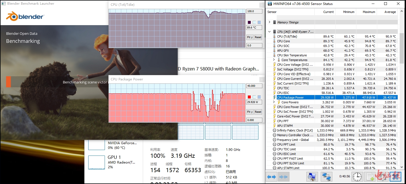Click the expand columns arrows icon in HWiNFO

271,177
